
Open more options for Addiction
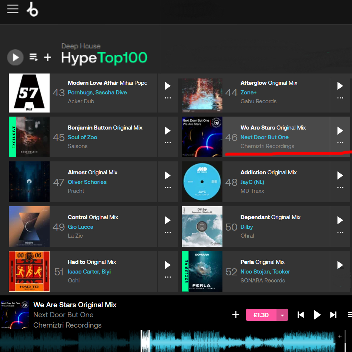click(340, 187)
